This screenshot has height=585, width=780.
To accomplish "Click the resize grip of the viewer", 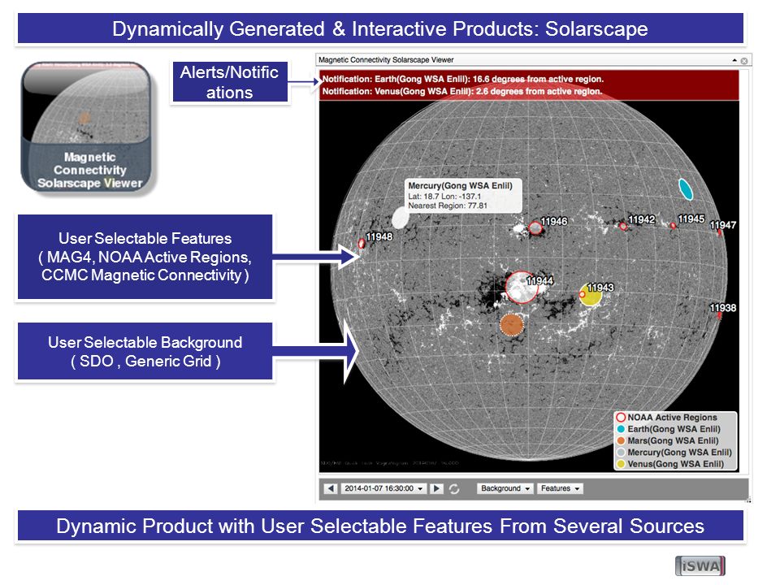I will [x=747, y=500].
